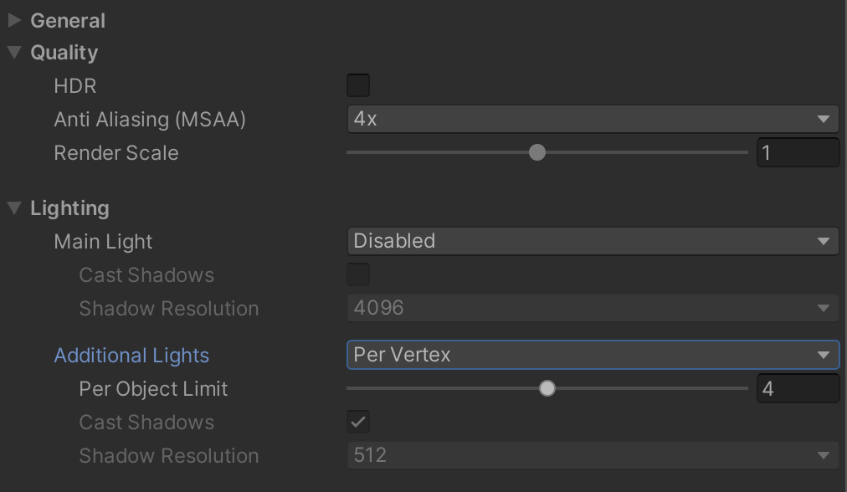
Task: Collapse the Quality section
Action: tap(14, 52)
